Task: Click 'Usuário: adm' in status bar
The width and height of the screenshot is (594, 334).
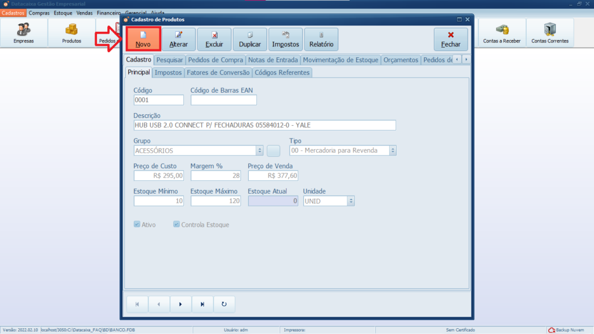Action: click(236, 330)
